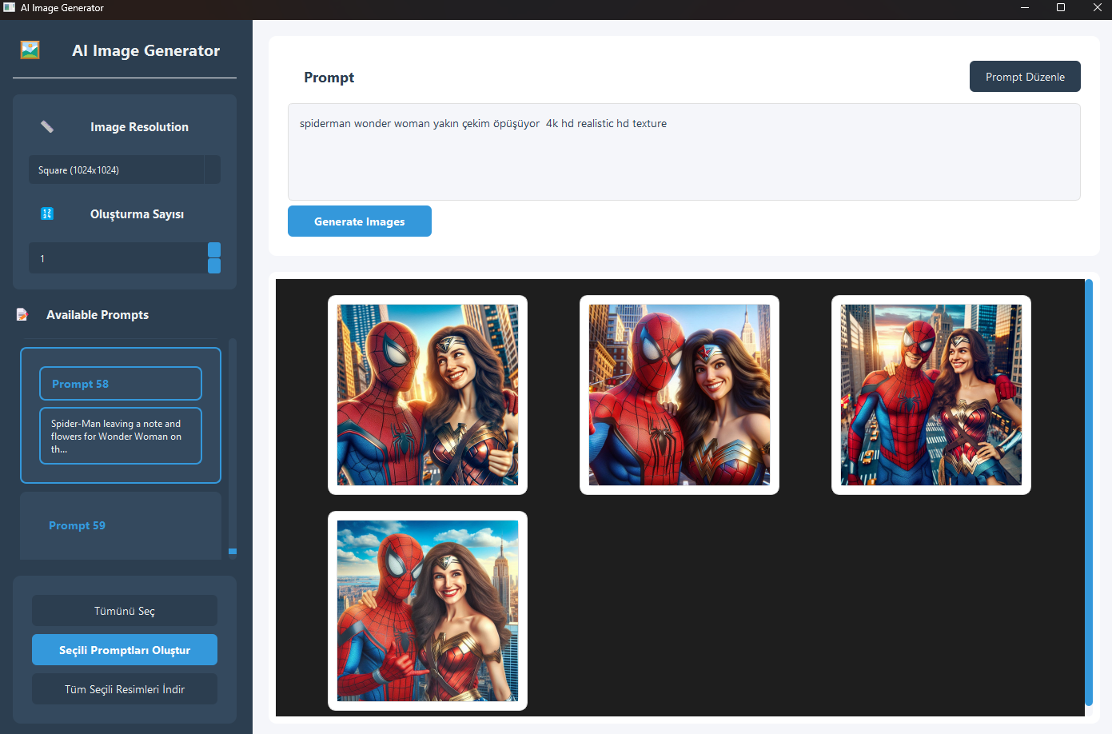Click the 'AI Image Generator' sidebar title
This screenshot has height=734, width=1112.
pos(145,50)
